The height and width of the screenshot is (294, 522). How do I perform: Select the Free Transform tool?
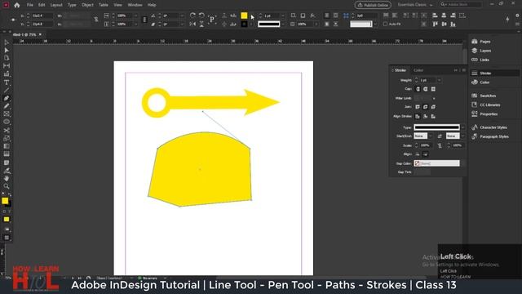(x=7, y=138)
